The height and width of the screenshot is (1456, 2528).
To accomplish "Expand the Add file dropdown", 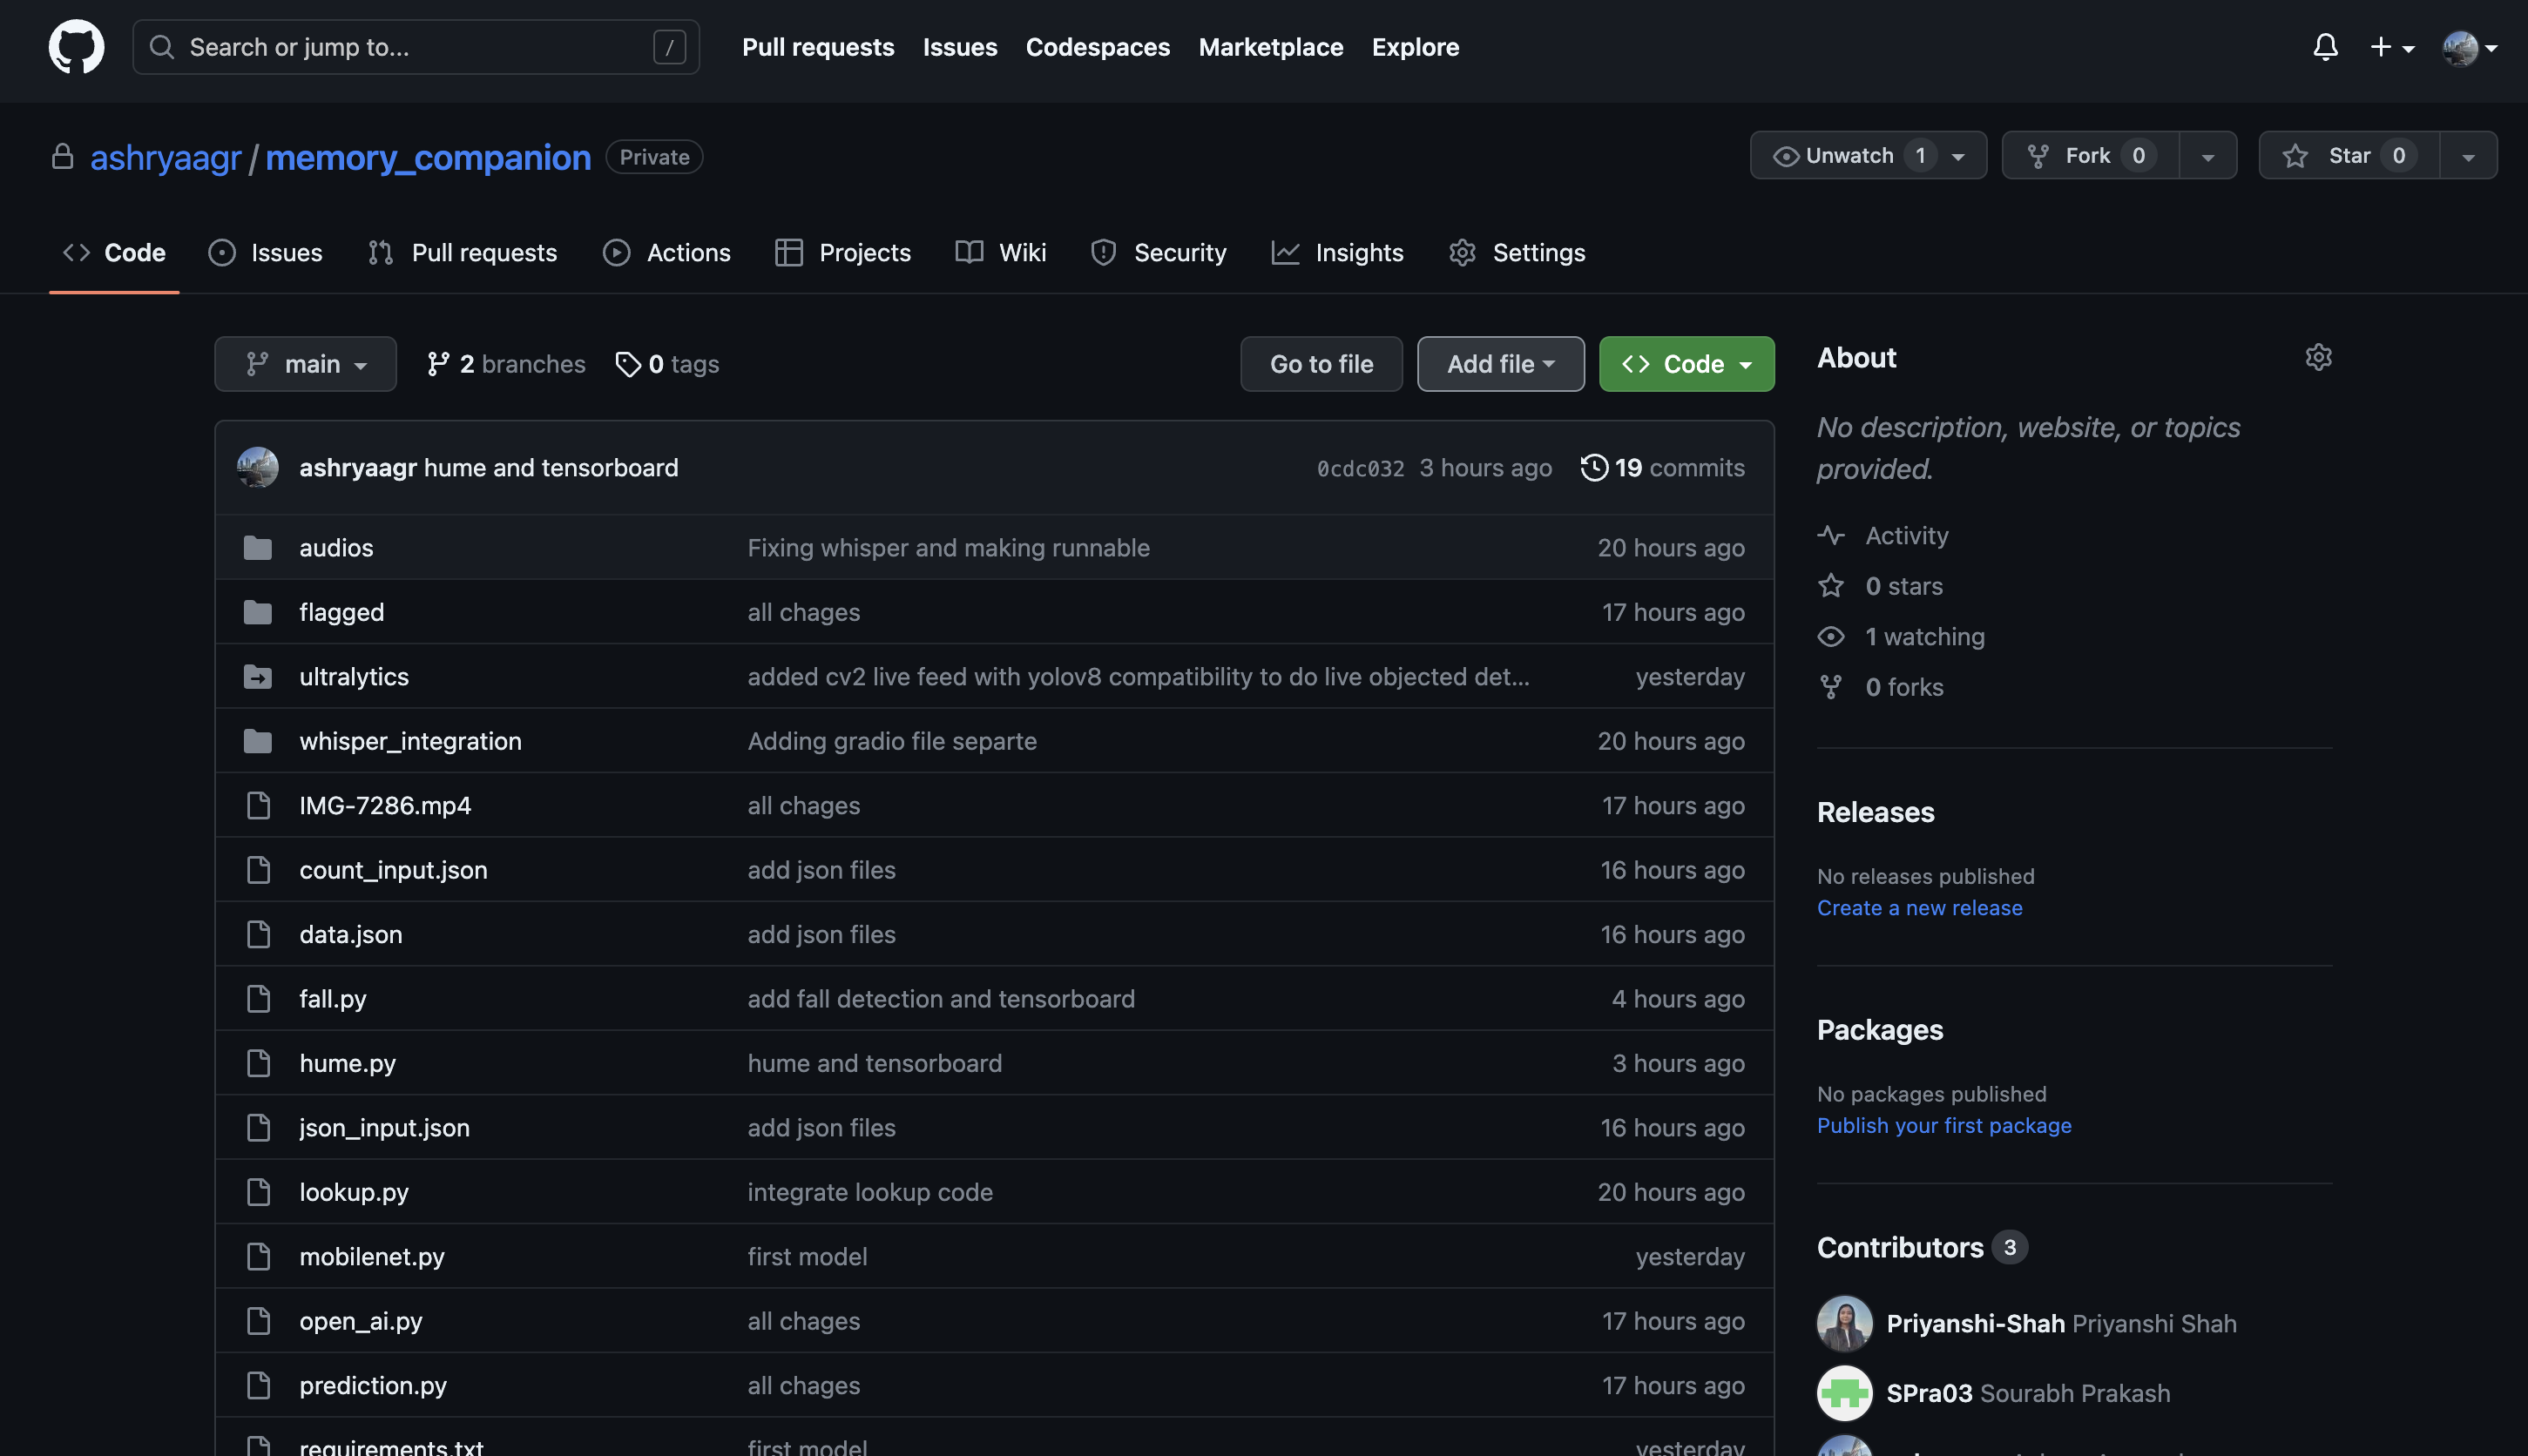I will pos(1499,364).
